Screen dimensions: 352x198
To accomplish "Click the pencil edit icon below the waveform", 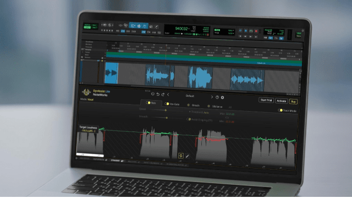I will [x=187, y=156].
